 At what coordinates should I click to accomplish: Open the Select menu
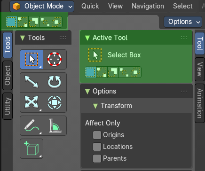pyautogui.click(x=183, y=6)
